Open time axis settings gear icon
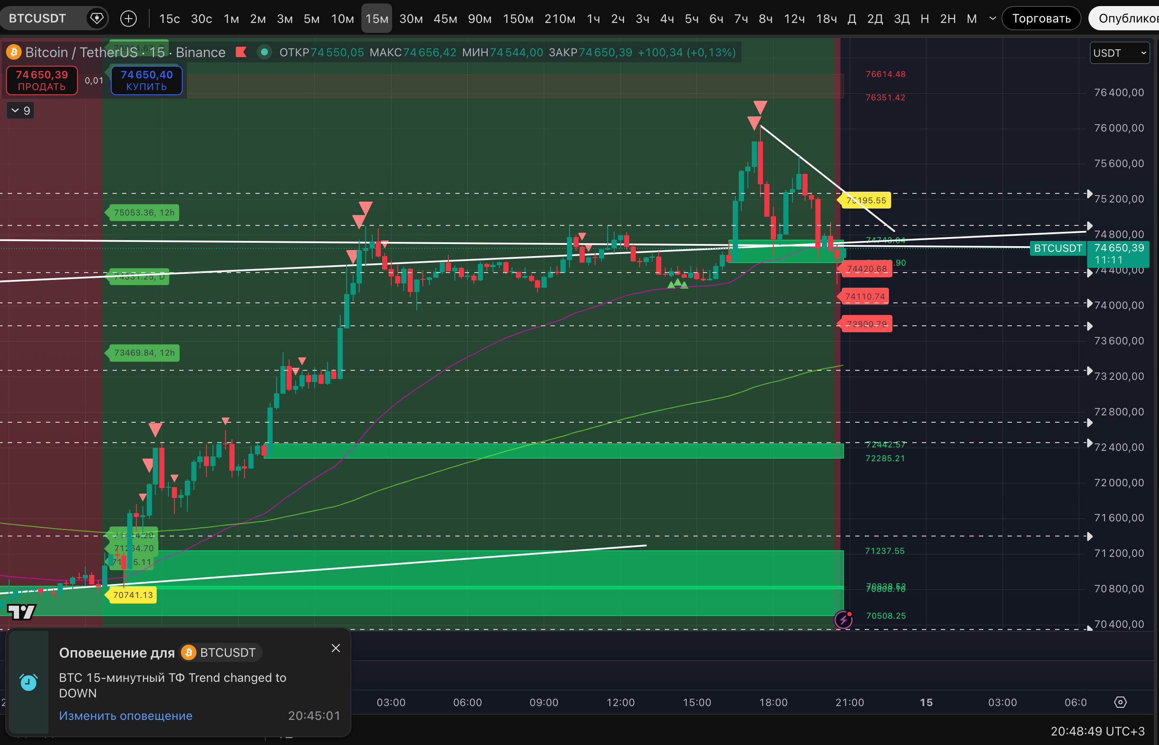Screen dimensions: 1159x745 pyautogui.click(x=1120, y=702)
